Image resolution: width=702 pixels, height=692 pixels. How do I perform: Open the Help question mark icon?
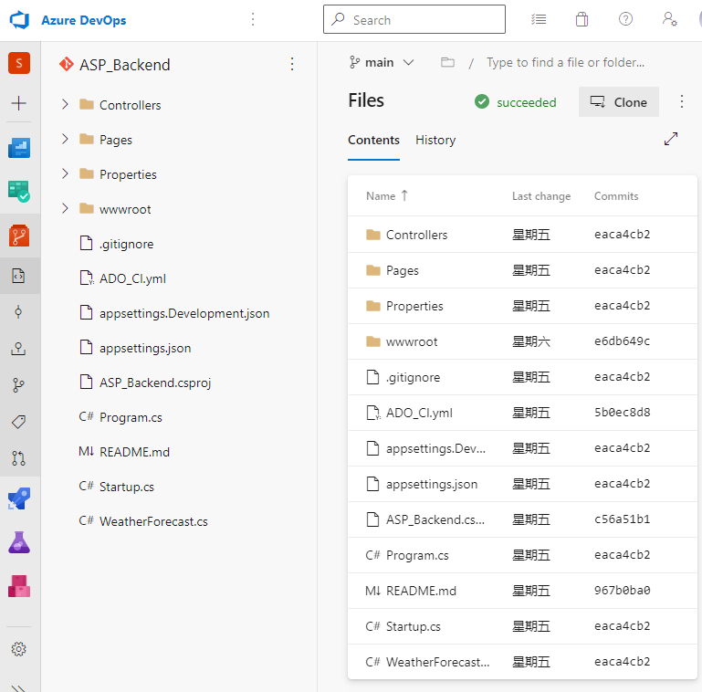point(625,19)
